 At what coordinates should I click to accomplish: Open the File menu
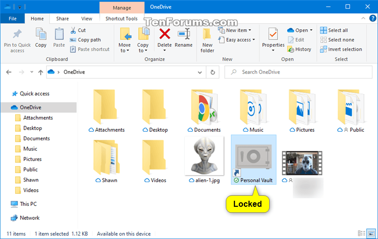[13, 19]
